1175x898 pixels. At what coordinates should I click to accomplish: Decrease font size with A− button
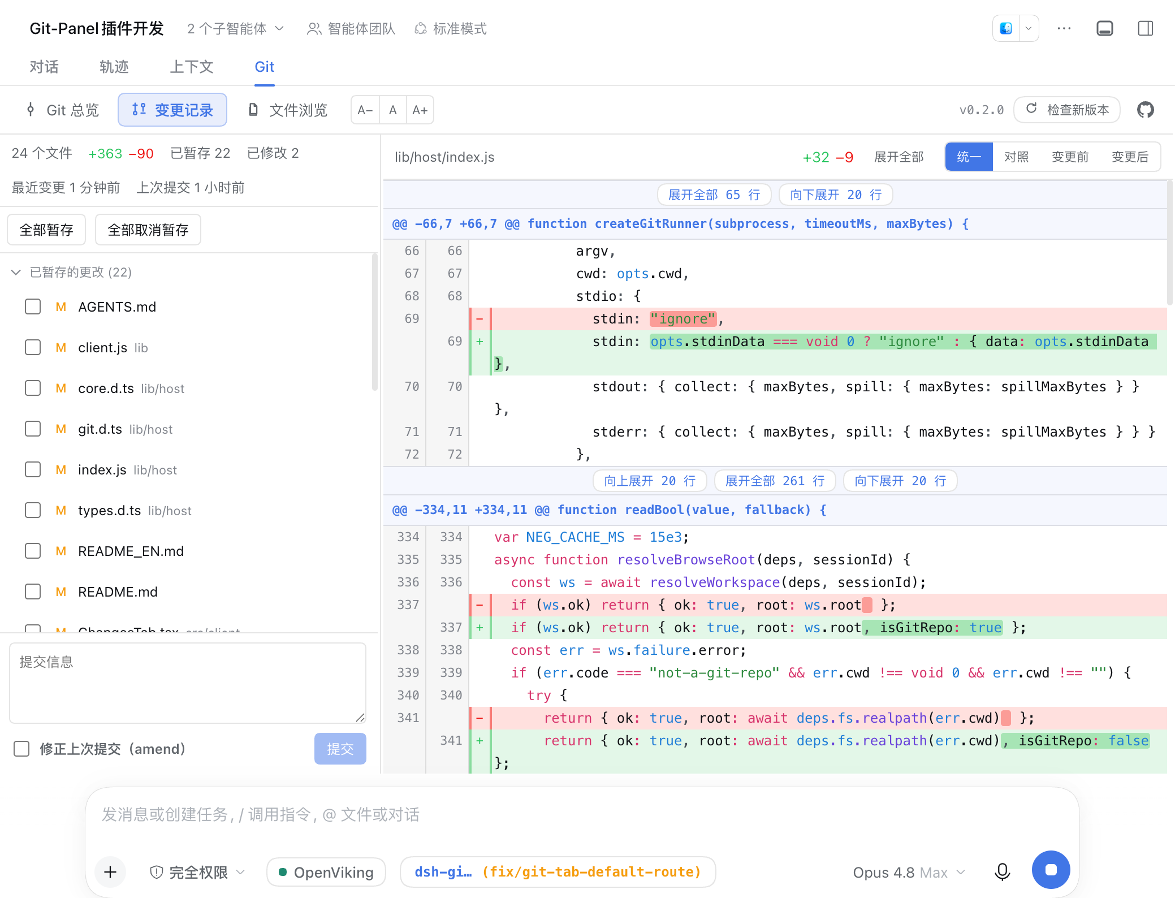[x=365, y=110]
